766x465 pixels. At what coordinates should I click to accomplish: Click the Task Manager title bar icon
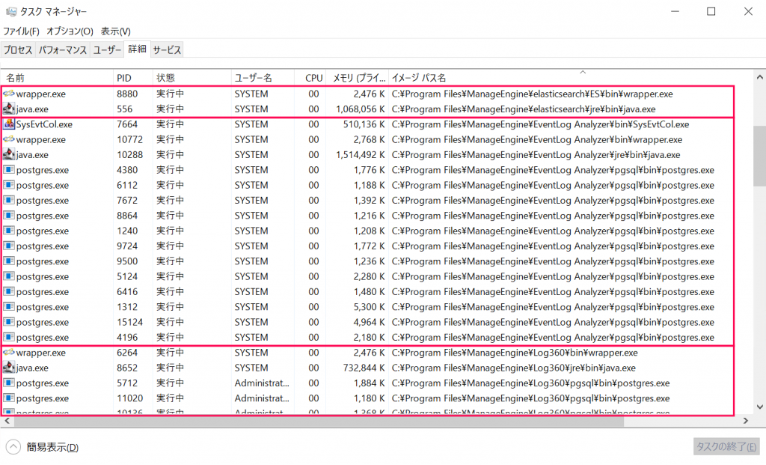11,11
